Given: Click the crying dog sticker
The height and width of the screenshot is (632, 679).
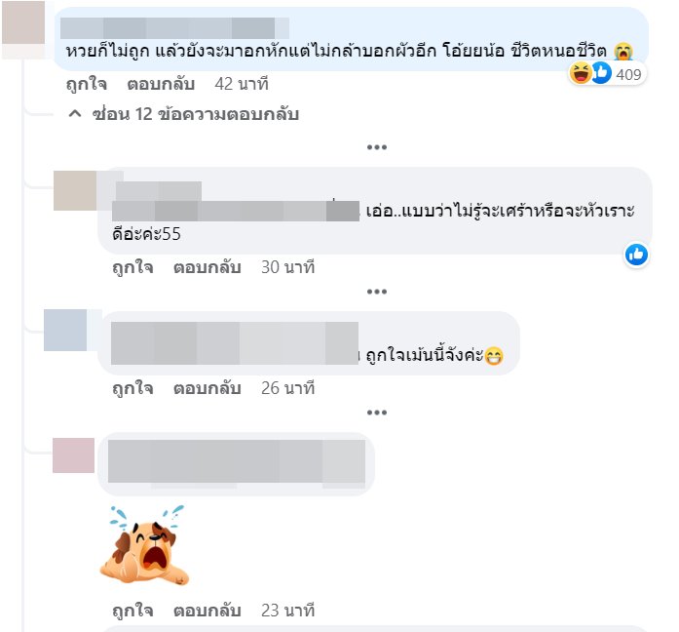Looking at the screenshot, I should (x=145, y=545).
